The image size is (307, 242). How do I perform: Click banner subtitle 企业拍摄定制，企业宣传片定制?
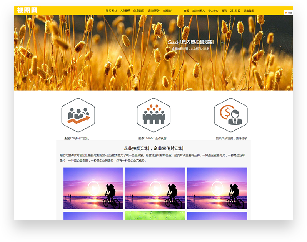coord(190,48)
